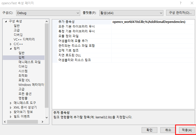
Task: Select 명령줄 under 링커
Action: [23, 98]
